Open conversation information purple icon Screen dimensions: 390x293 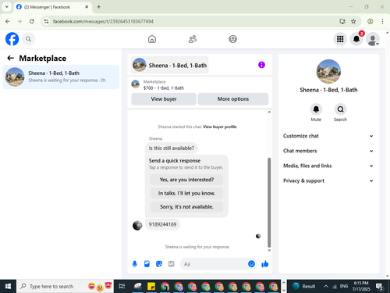pyautogui.click(x=261, y=65)
